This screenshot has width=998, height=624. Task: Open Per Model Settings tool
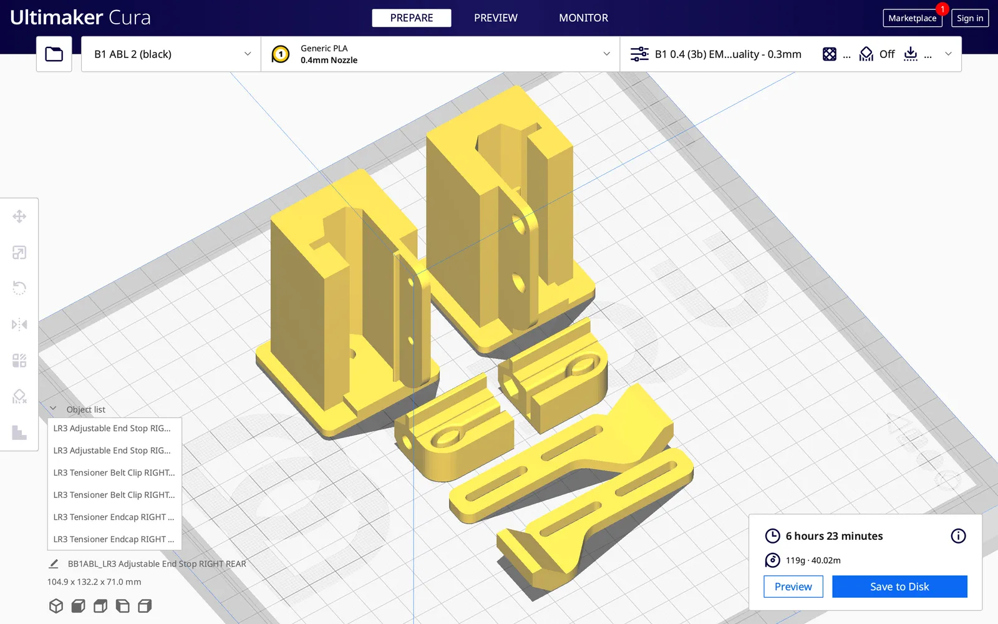point(19,361)
